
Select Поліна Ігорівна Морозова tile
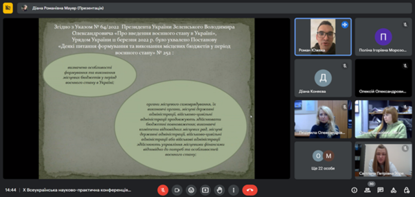383,37
